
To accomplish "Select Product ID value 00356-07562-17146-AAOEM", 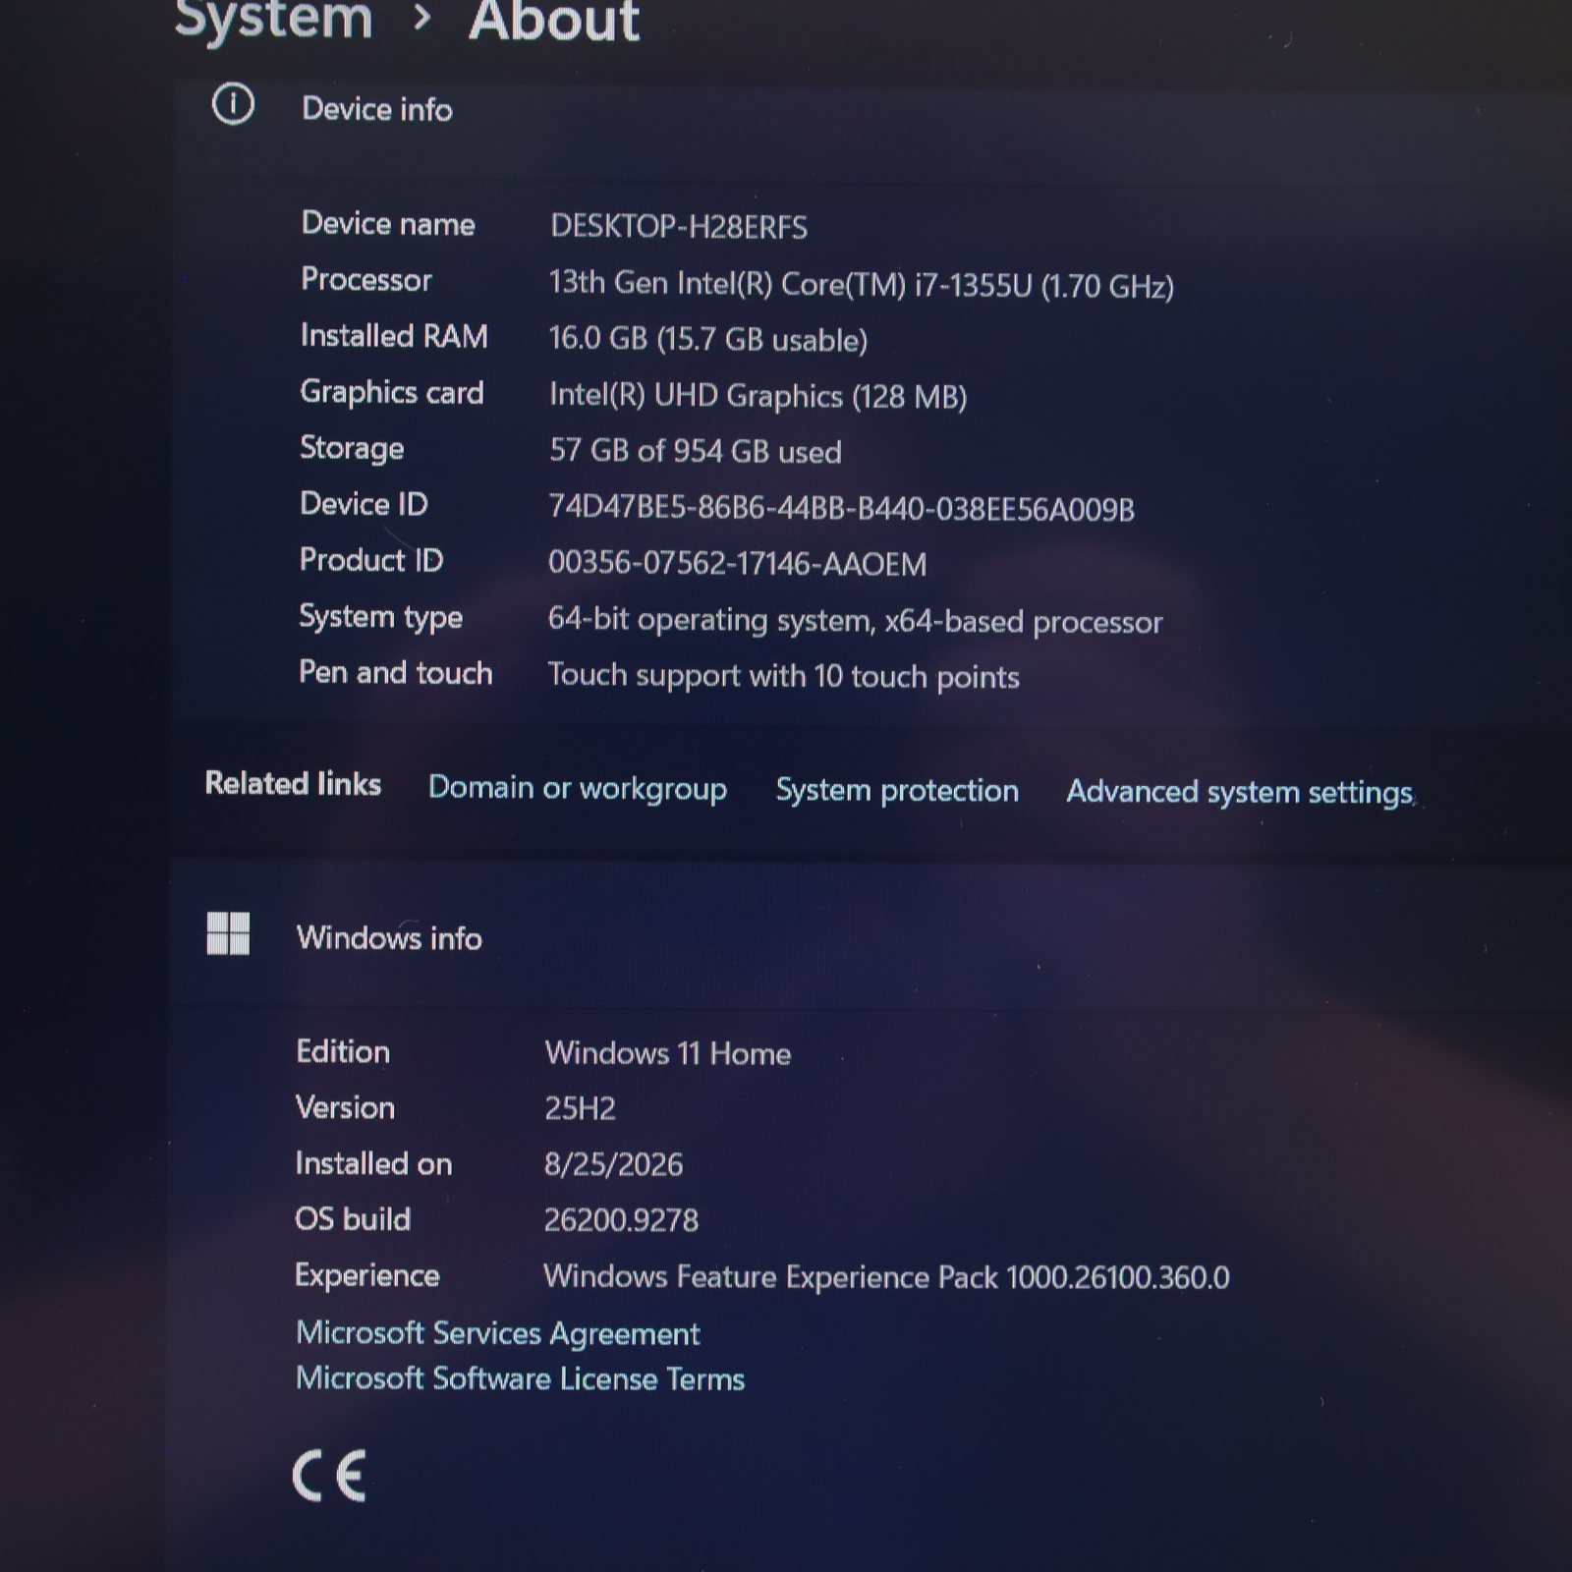I will [x=737, y=563].
